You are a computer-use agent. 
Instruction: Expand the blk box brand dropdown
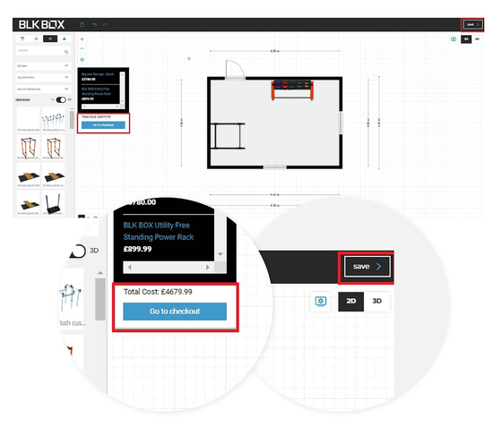tap(43, 65)
